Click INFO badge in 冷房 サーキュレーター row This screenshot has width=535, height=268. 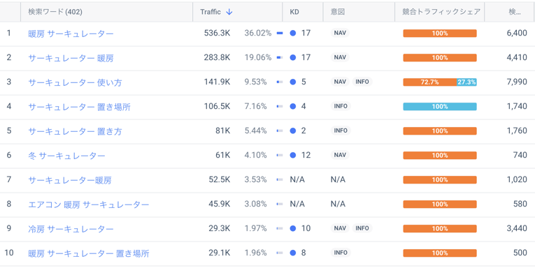tap(362, 228)
